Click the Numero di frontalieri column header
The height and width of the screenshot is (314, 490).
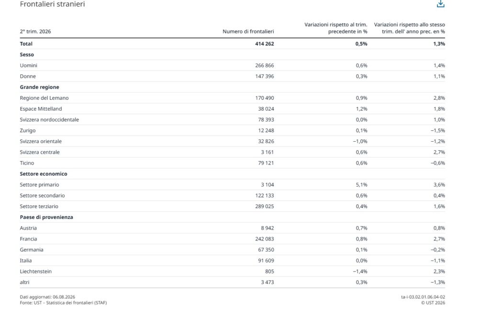(x=248, y=31)
